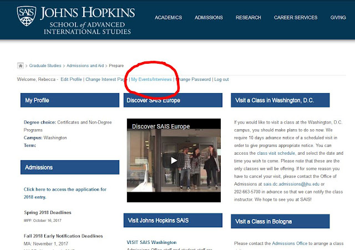Click the MA: November 1, 2017 text
This screenshot has height=250, width=355.
45,244
